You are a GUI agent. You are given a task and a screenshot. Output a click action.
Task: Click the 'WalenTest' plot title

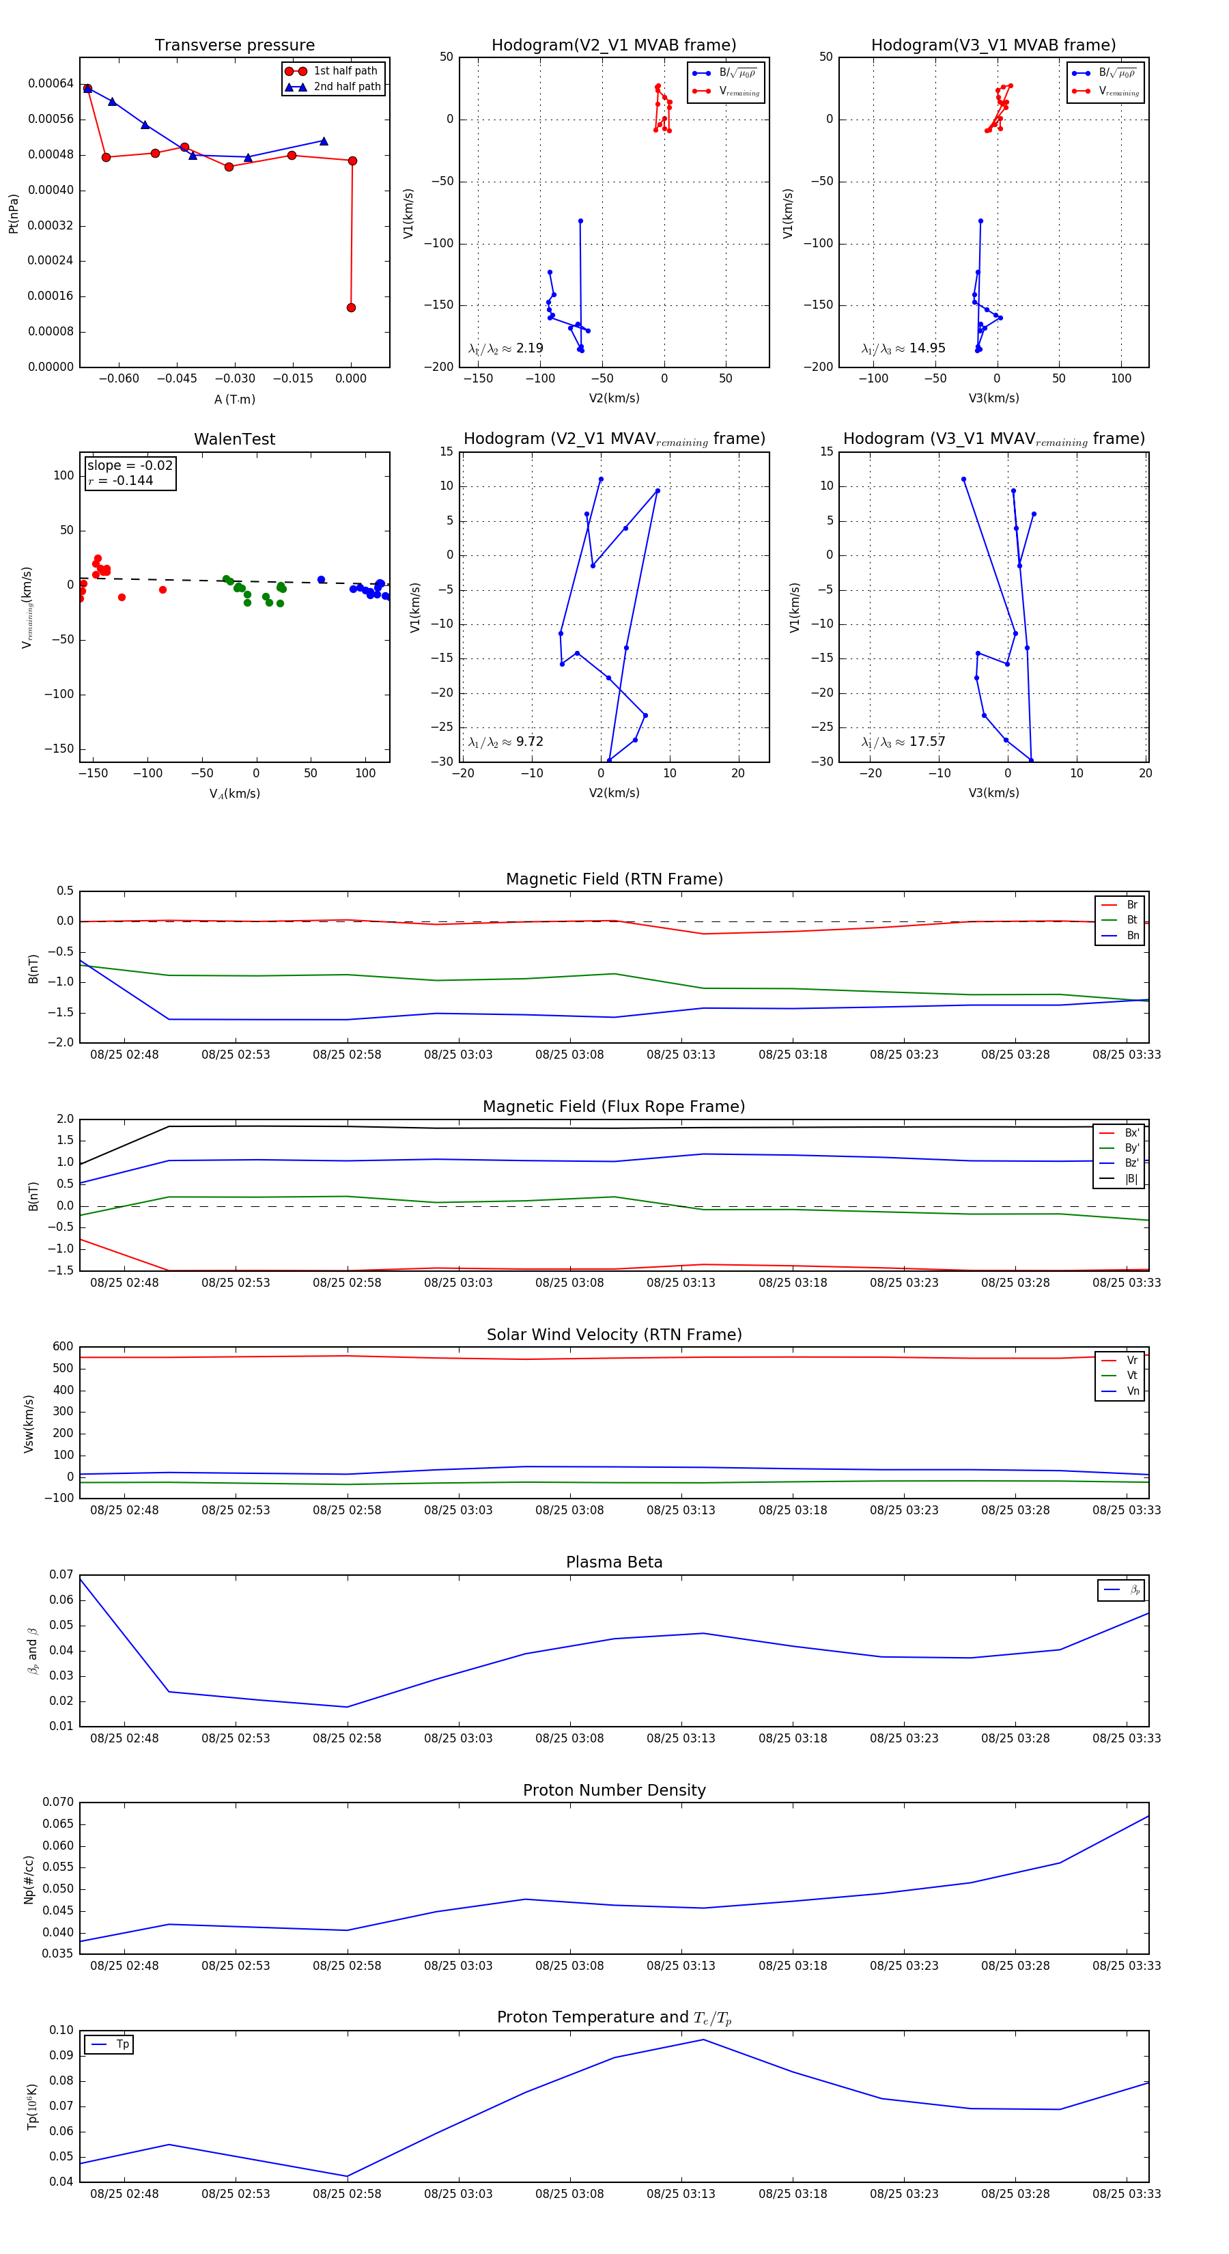coord(234,439)
